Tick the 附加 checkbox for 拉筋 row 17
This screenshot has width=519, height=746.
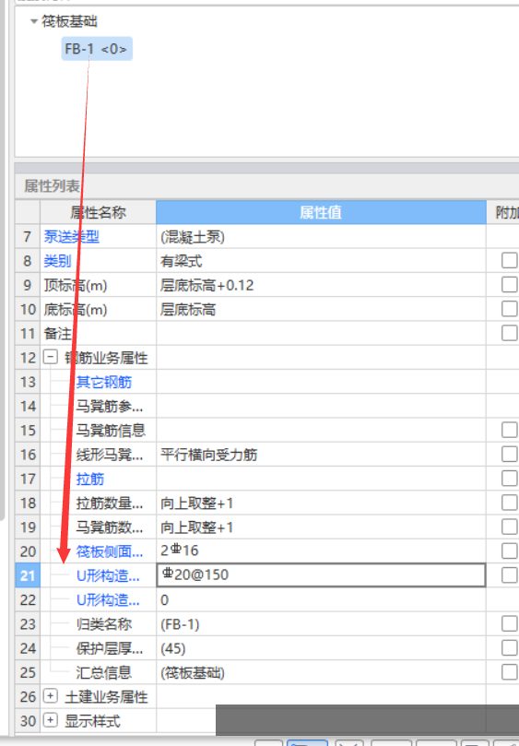coord(510,479)
